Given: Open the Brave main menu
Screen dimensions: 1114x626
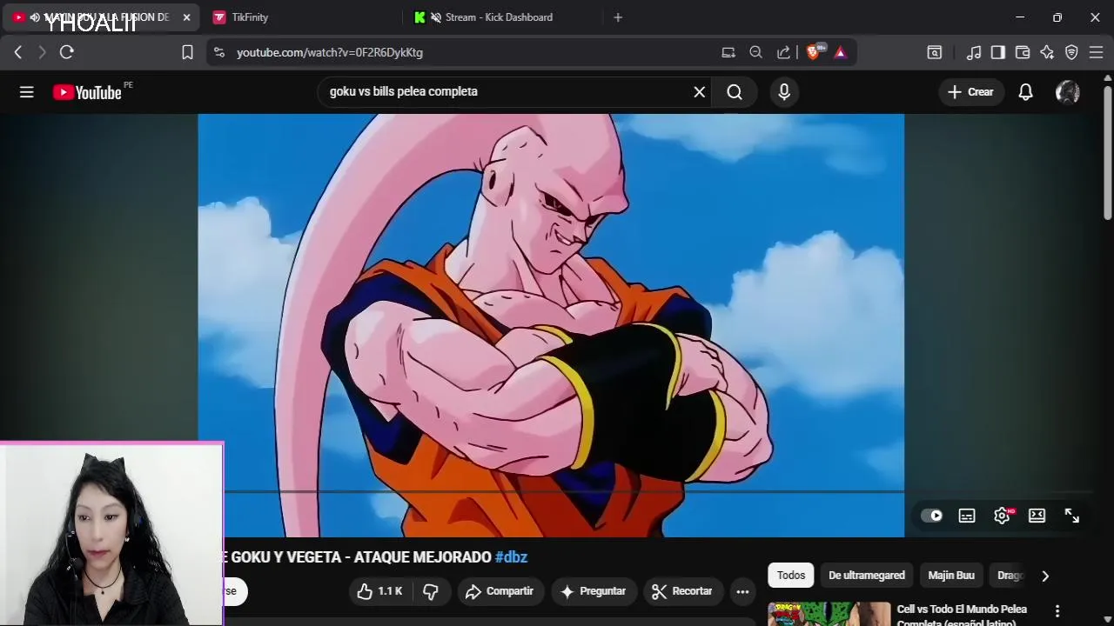Looking at the screenshot, I should 1096,52.
